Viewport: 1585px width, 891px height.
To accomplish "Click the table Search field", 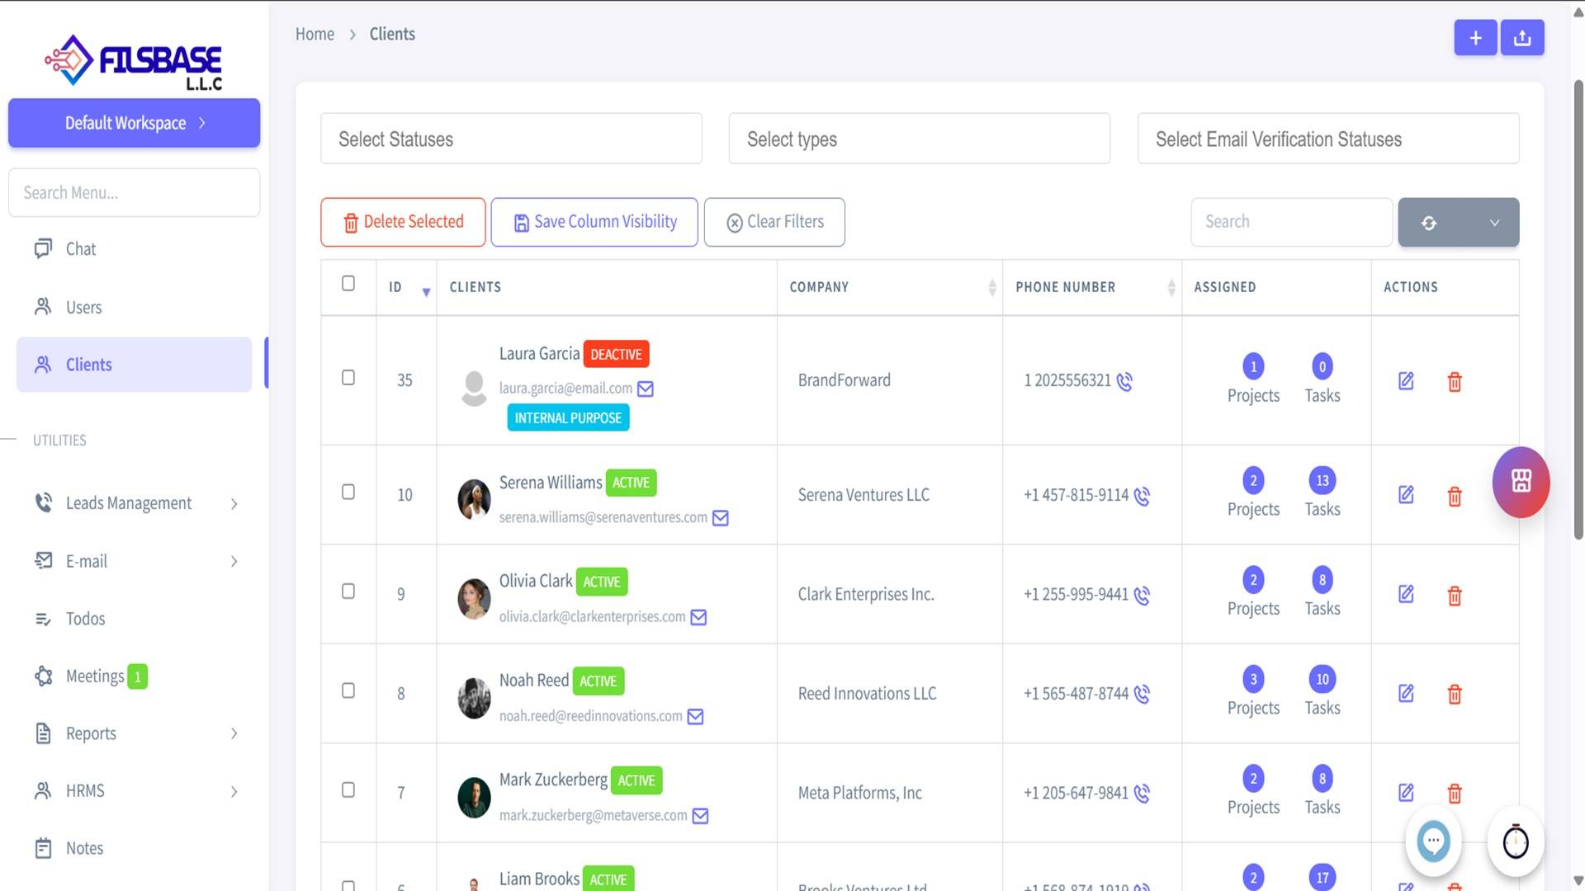I will point(1290,222).
